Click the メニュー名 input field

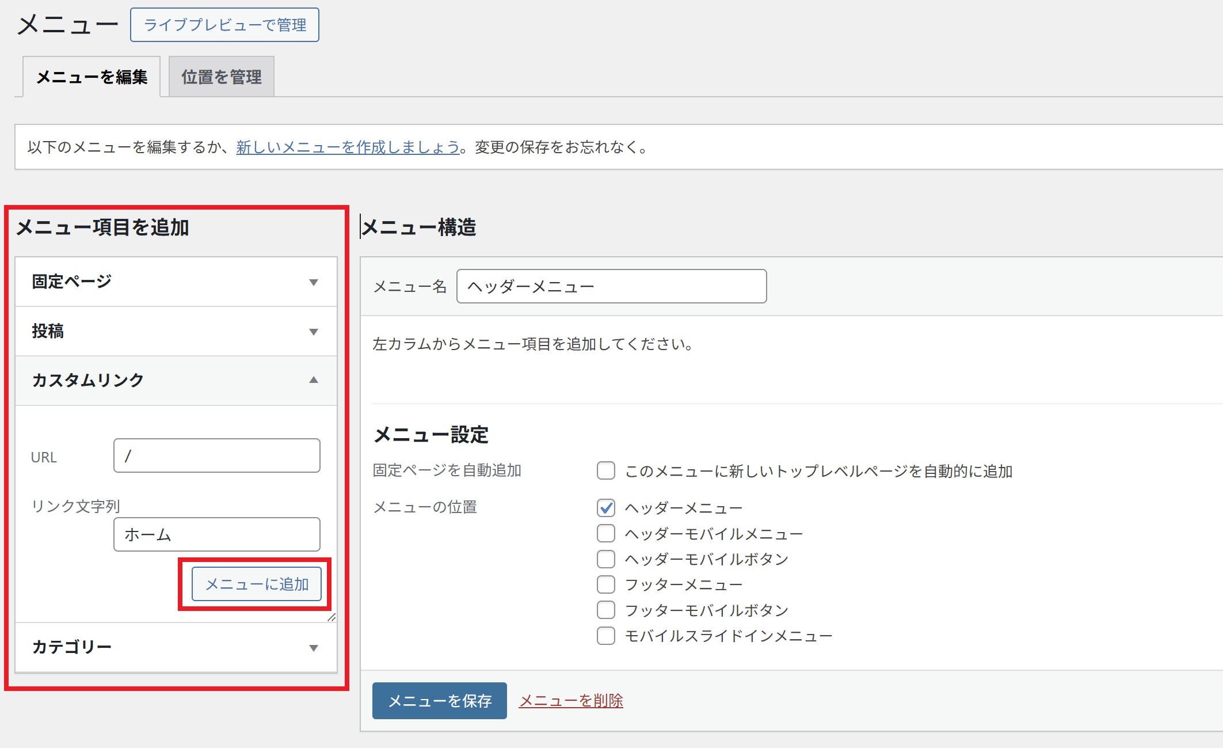[611, 286]
